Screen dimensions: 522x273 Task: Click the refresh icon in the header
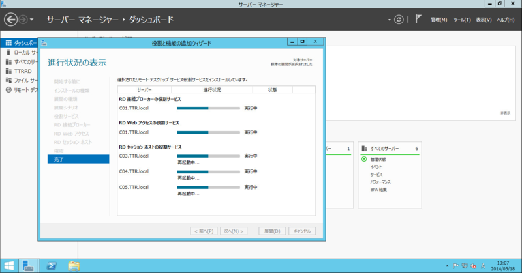click(x=399, y=20)
